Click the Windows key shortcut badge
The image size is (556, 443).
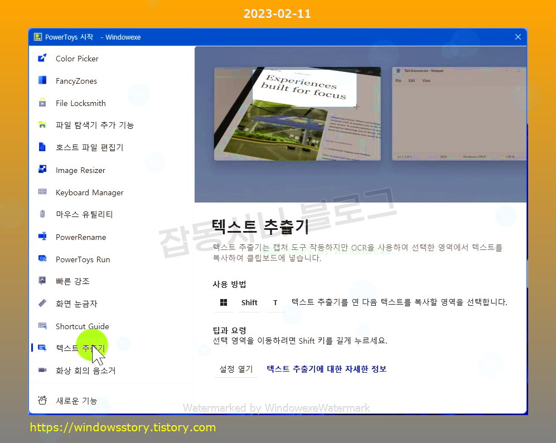pos(224,302)
